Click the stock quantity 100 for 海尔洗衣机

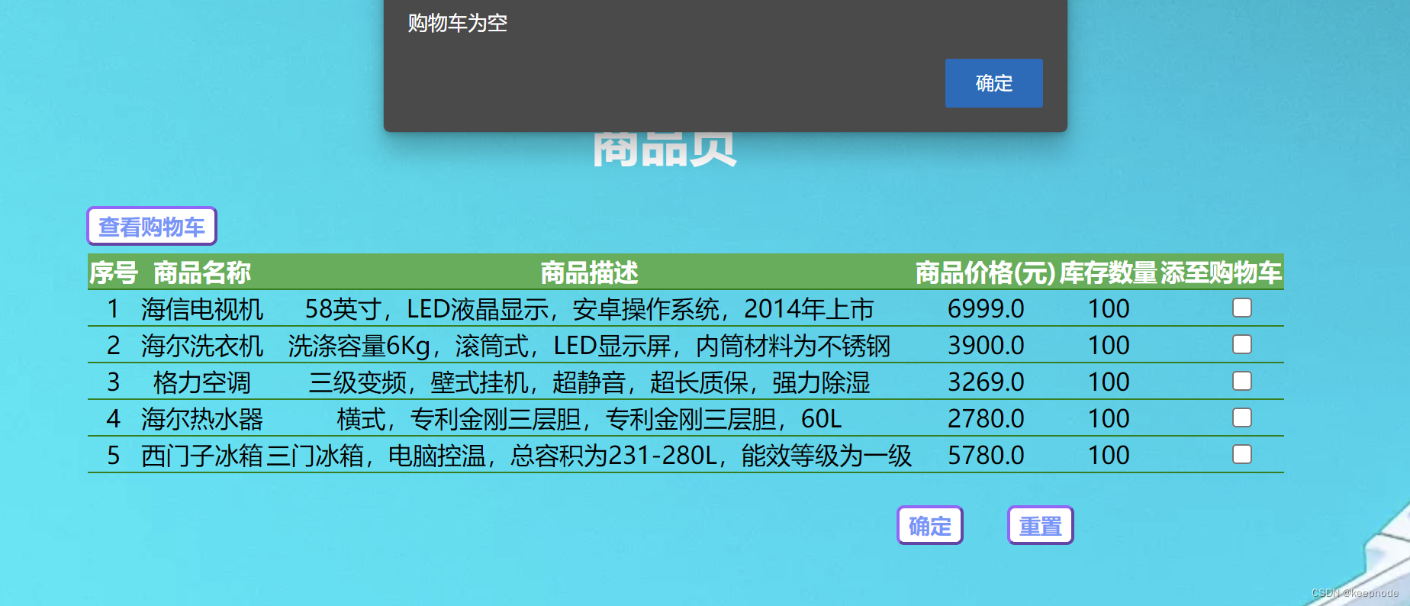[x=1109, y=346]
